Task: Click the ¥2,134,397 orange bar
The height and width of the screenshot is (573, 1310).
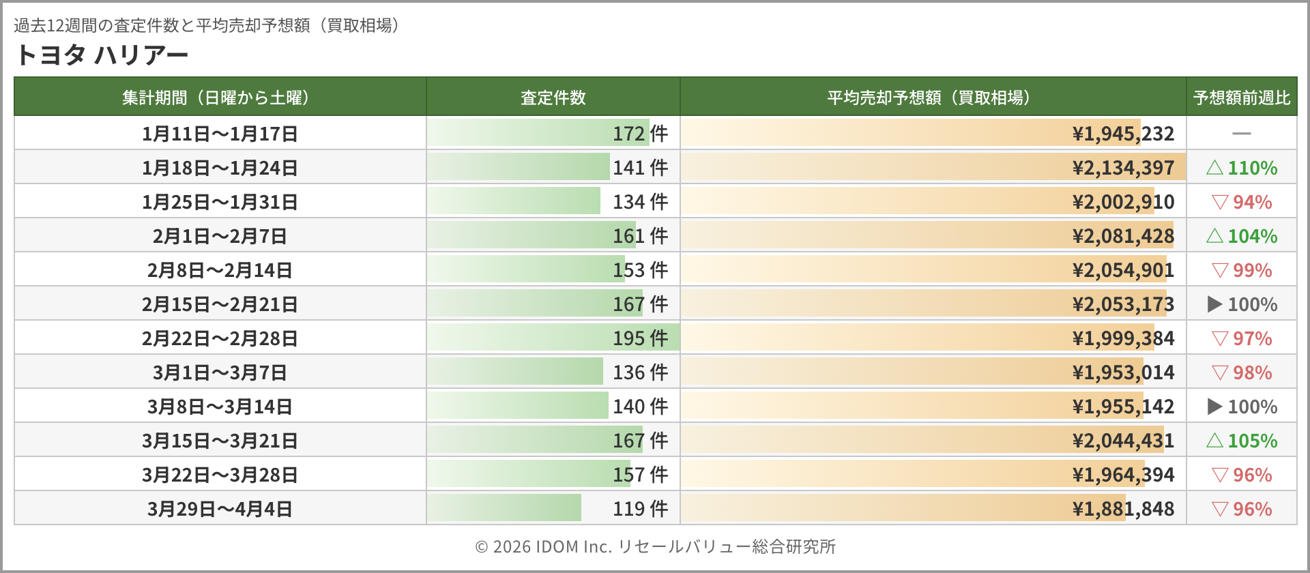Action: point(932,167)
